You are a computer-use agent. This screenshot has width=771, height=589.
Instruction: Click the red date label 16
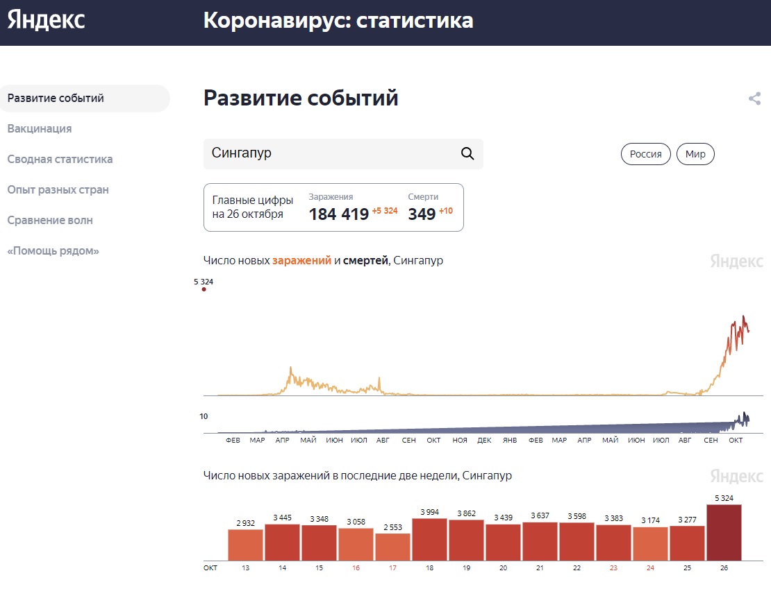tap(356, 568)
